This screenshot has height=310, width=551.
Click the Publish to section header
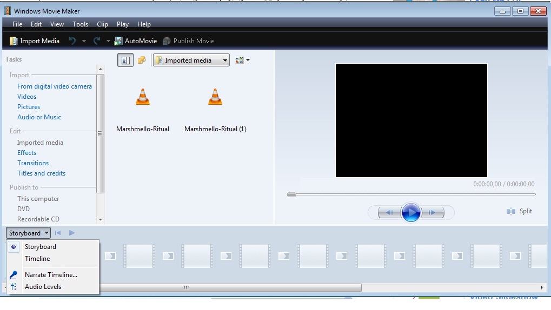(x=24, y=187)
